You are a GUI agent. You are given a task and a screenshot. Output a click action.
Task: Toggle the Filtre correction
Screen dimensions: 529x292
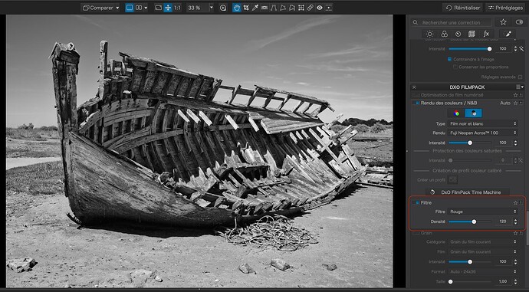coord(417,202)
